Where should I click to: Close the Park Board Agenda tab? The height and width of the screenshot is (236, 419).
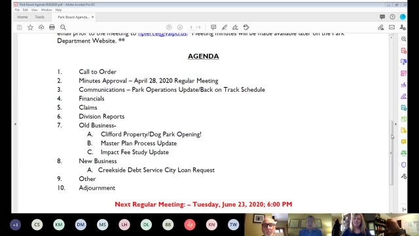click(x=92, y=17)
